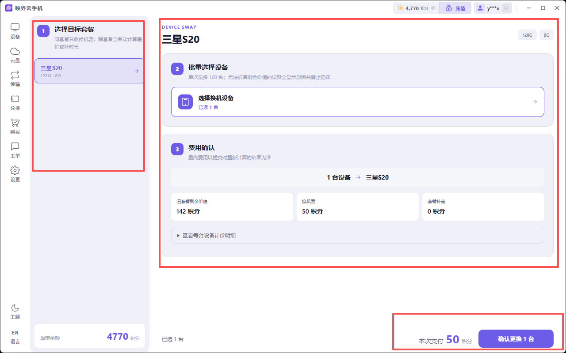Viewport: 566px width, 353px height.
Task: Click the 换机费 50 积分 card
Action: pos(357,207)
